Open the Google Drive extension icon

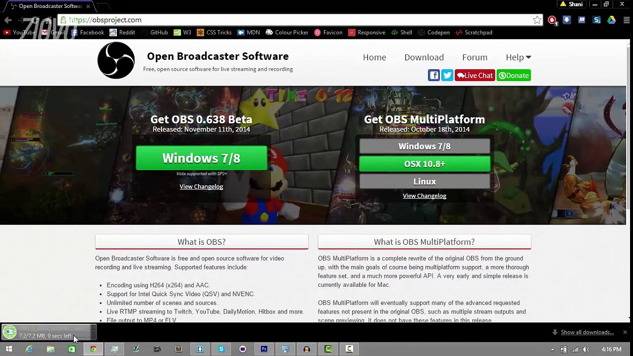point(611,20)
